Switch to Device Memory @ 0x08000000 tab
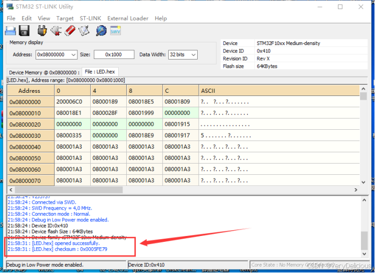 tap(44, 72)
